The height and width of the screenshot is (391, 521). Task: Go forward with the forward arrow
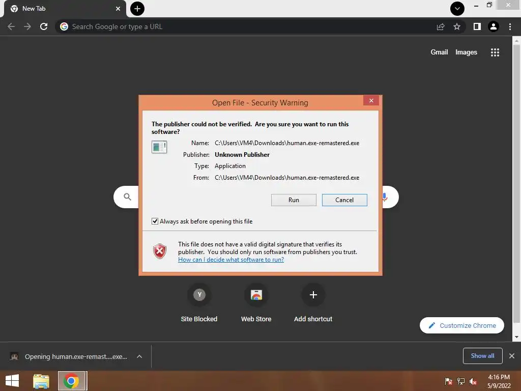pos(27,26)
